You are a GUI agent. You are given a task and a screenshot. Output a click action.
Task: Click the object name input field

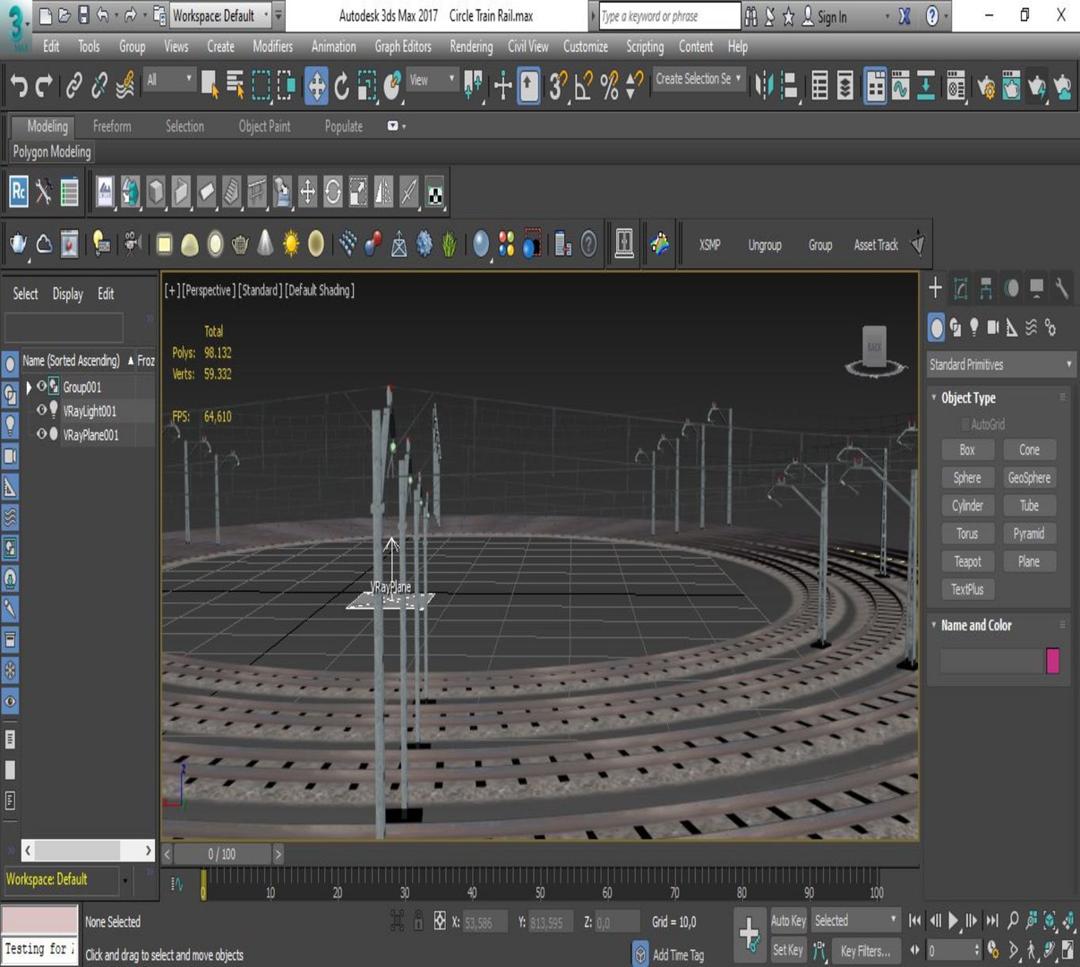coord(991,661)
